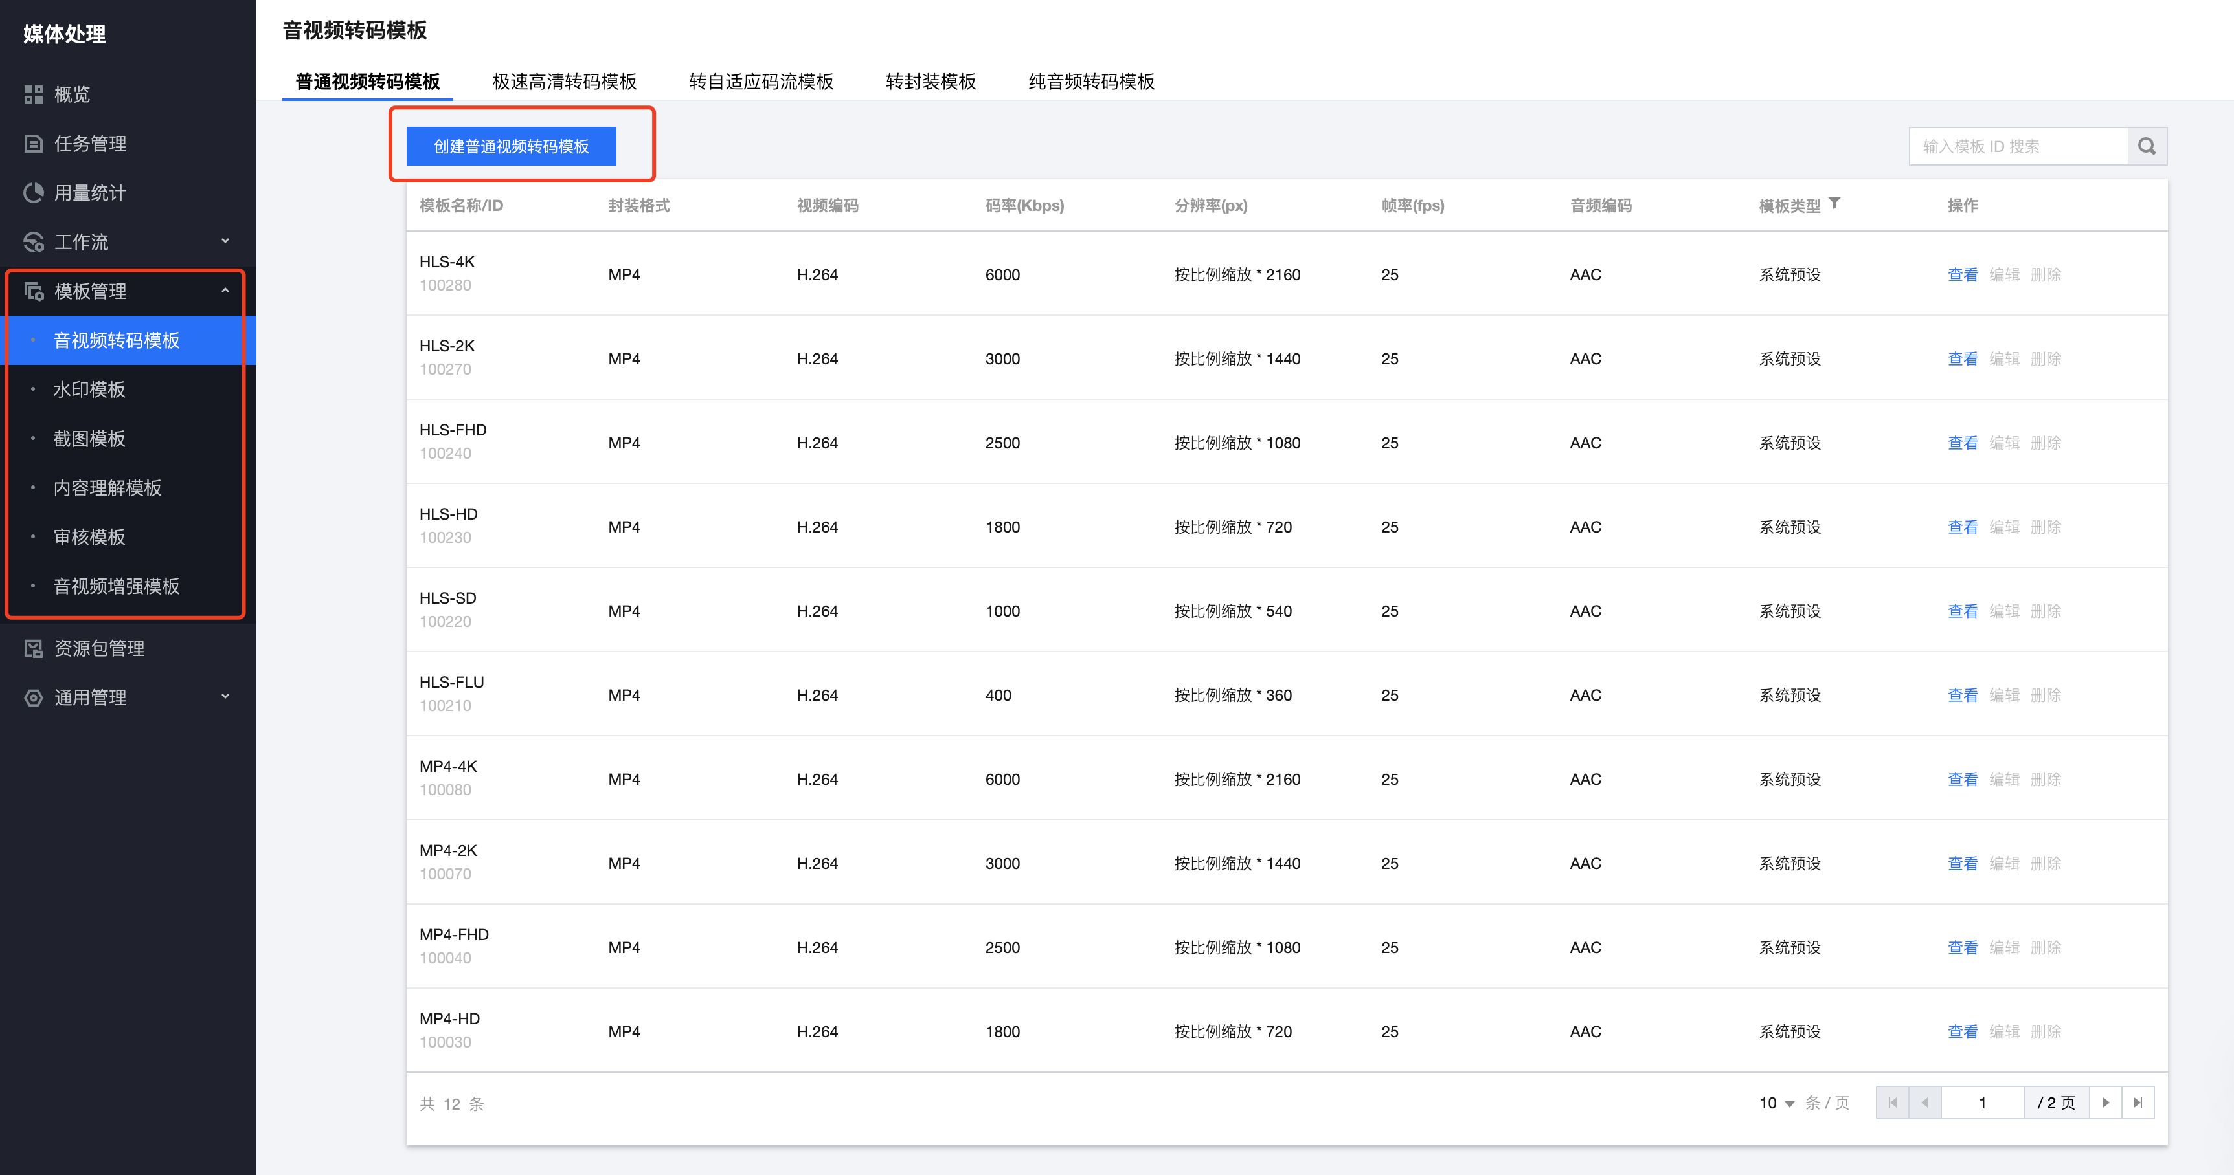The image size is (2234, 1175).
Task: Click 编辑 for the HLS-4K template
Action: tap(2004, 275)
